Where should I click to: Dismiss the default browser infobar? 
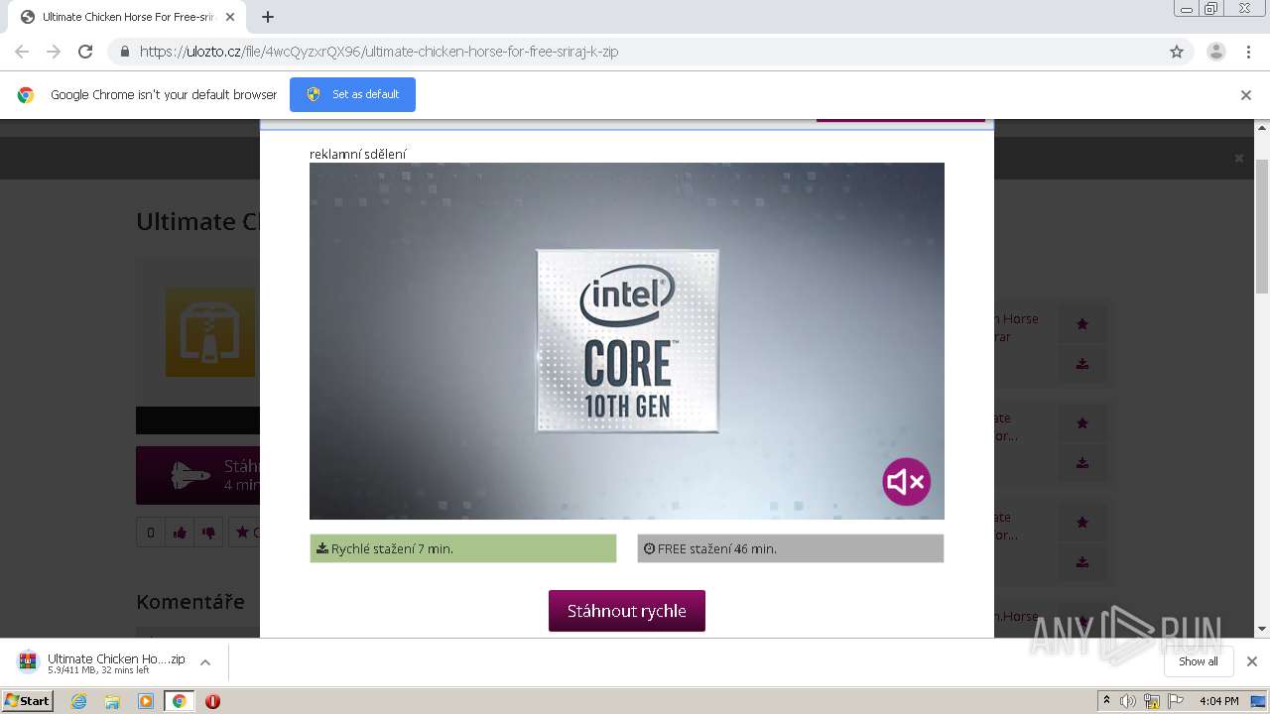pyautogui.click(x=1246, y=95)
